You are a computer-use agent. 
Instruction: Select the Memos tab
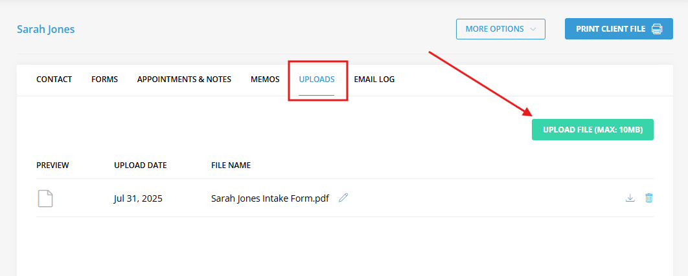(x=265, y=80)
